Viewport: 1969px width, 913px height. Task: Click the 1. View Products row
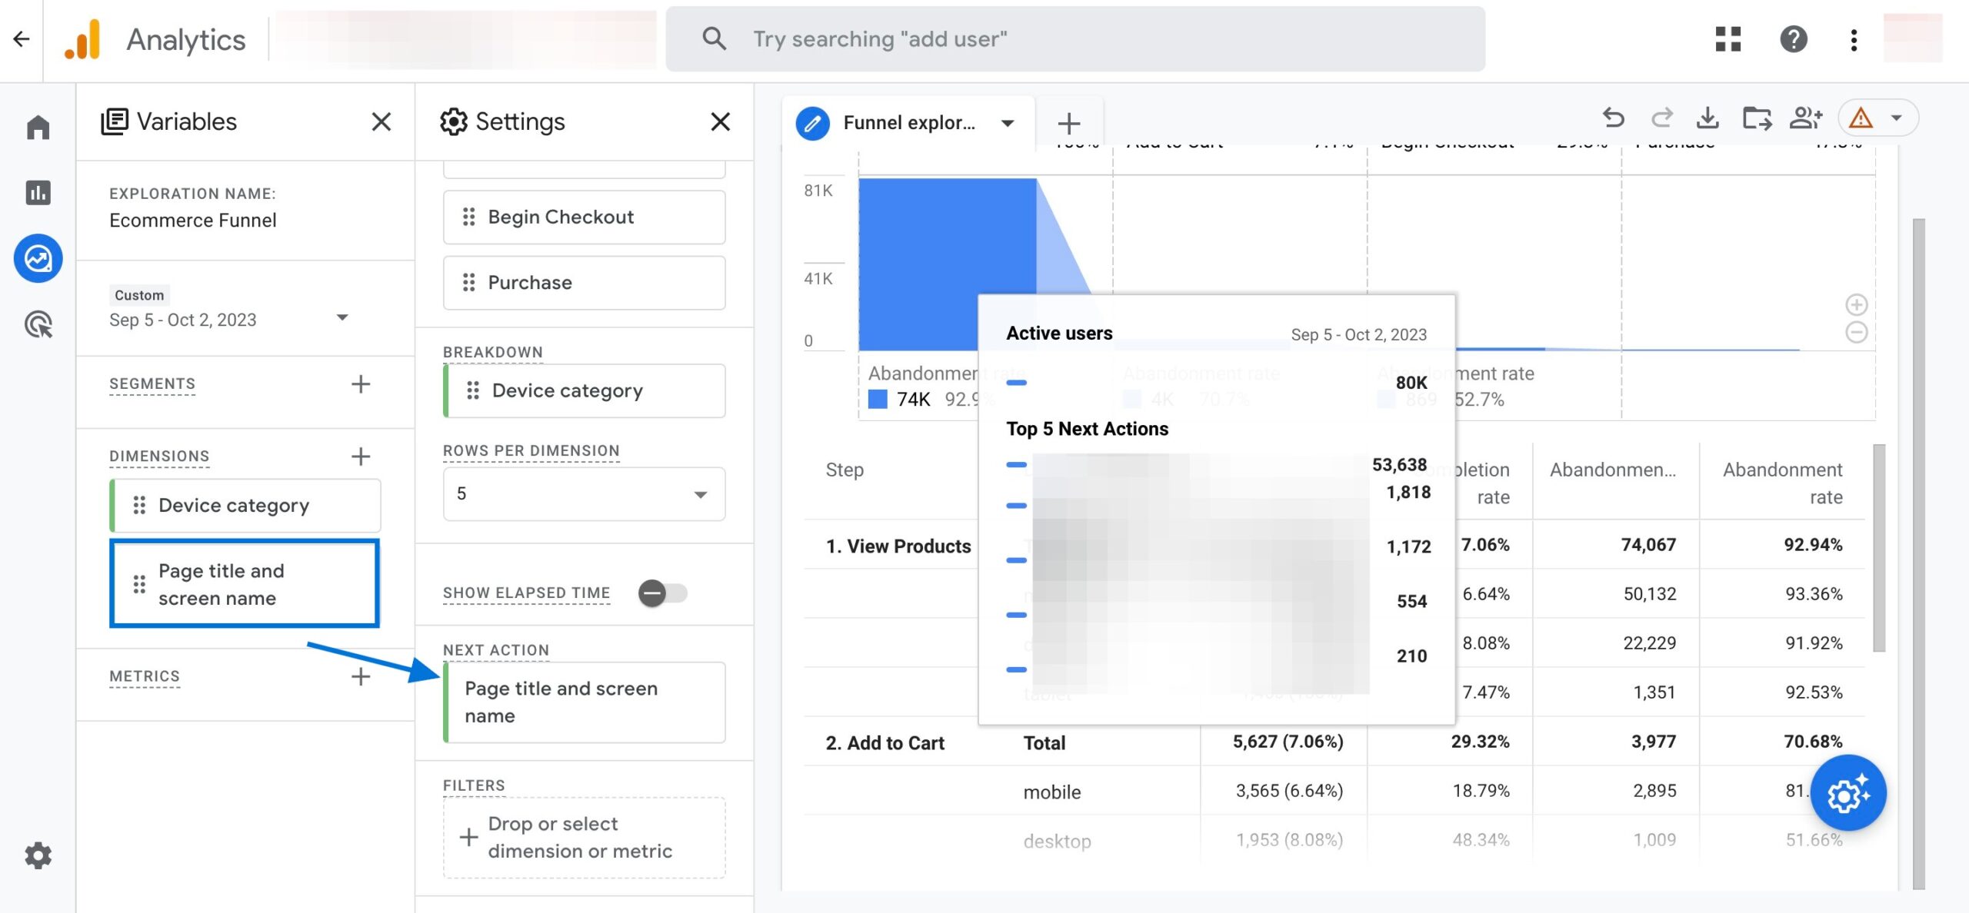click(x=898, y=546)
